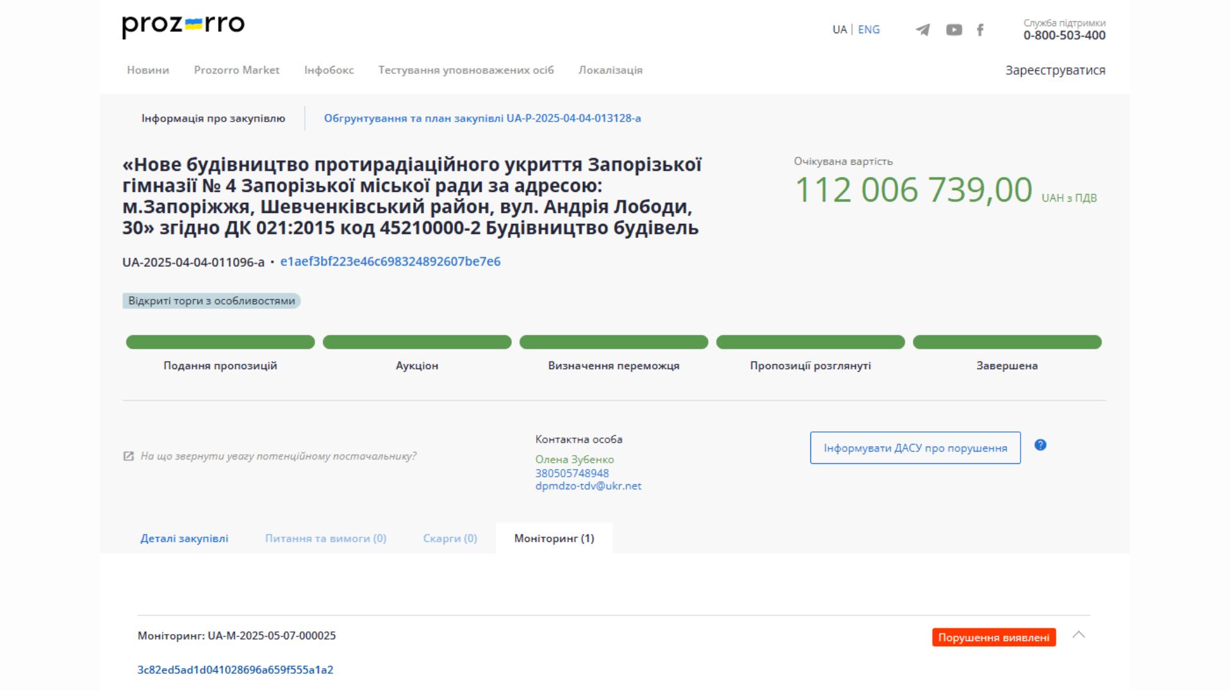Switch to the Деталі закупівлі tab
Viewport: 1230px width, 691px height.
[184, 538]
